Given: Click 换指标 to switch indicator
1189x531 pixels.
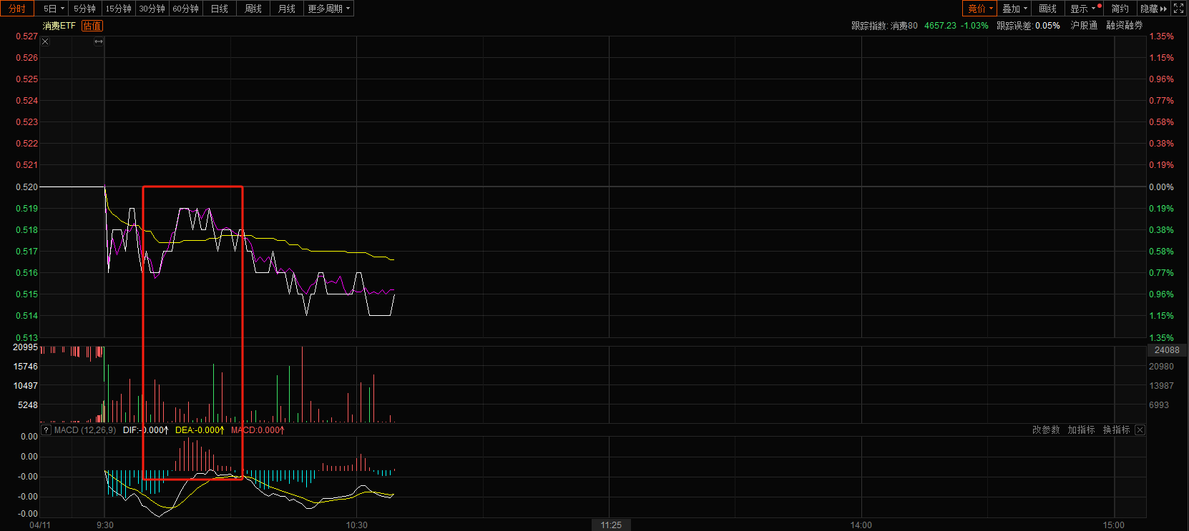Looking at the screenshot, I should (x=1116, y=430).
